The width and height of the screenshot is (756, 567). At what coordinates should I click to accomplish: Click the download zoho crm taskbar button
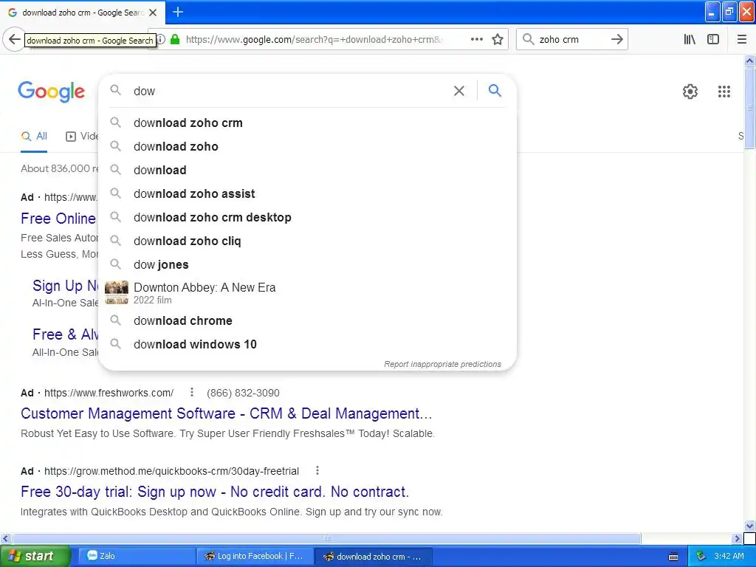(x=374, y=557)
